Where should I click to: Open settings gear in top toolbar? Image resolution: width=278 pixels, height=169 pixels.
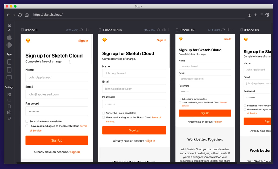(x=267, y=15)
